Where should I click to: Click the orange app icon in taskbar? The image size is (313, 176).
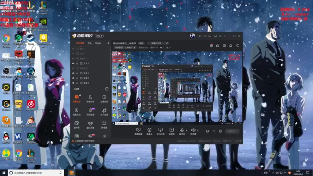pos(72,172)
